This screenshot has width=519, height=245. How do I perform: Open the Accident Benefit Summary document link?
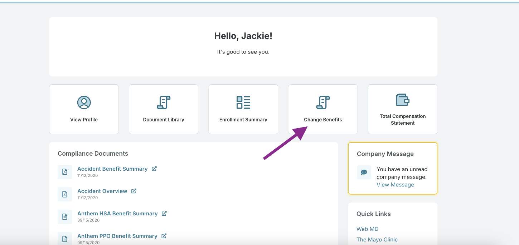click(x=112, y=169)
